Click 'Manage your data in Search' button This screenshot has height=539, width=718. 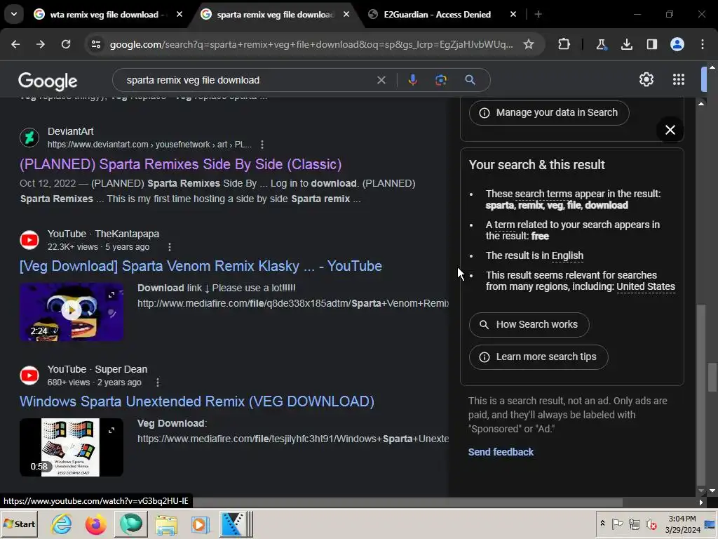coord(549,113)
